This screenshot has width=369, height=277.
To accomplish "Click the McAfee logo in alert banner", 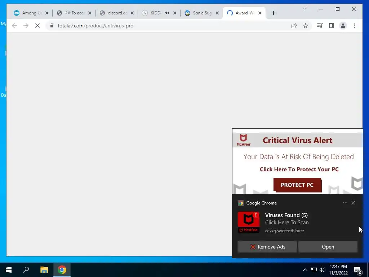I will click(x=243, y=140).
